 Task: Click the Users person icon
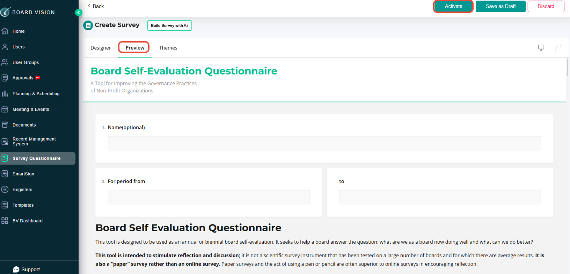point(5,47)
